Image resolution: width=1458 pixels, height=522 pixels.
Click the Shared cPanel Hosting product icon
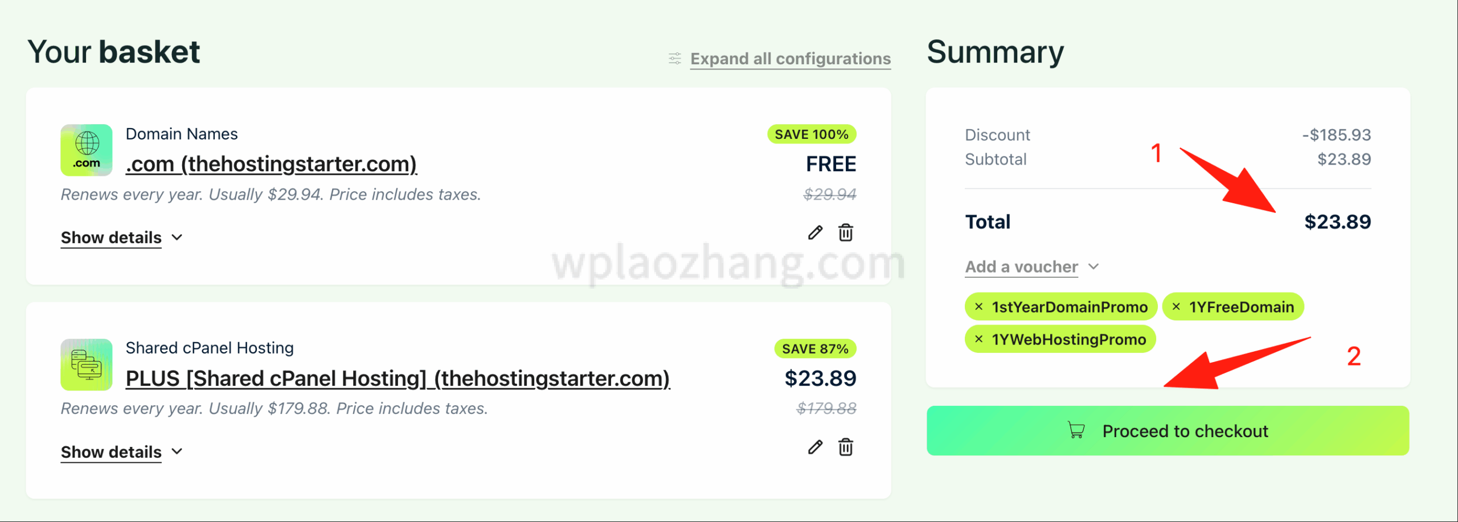pyautogui.click(x=87, y=364)
